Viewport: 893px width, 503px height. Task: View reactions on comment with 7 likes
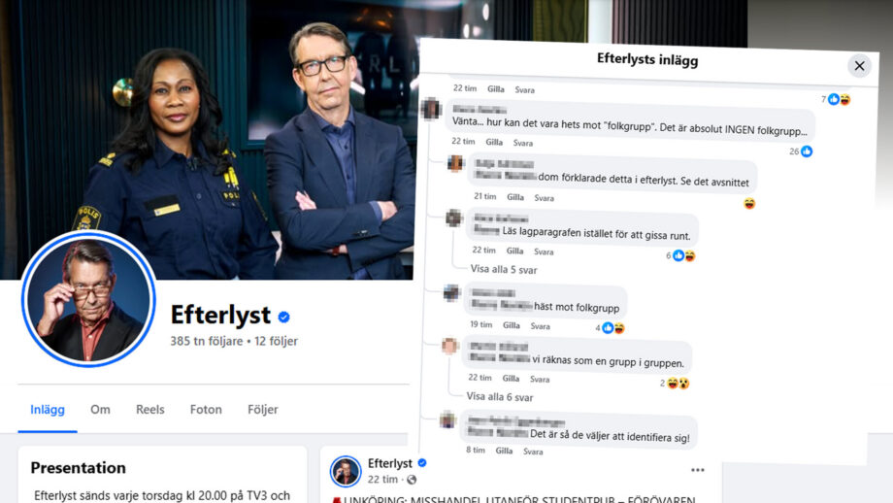(x=836, y=100)
